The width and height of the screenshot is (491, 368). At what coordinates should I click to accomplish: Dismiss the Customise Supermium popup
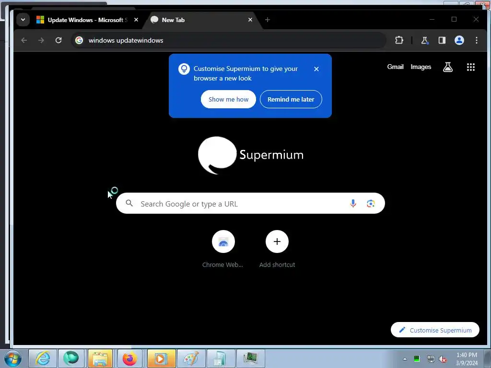coord(316,69)
